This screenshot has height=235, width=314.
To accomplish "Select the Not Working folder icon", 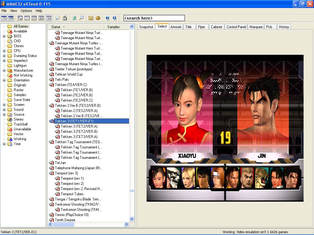I will [10, 75].
